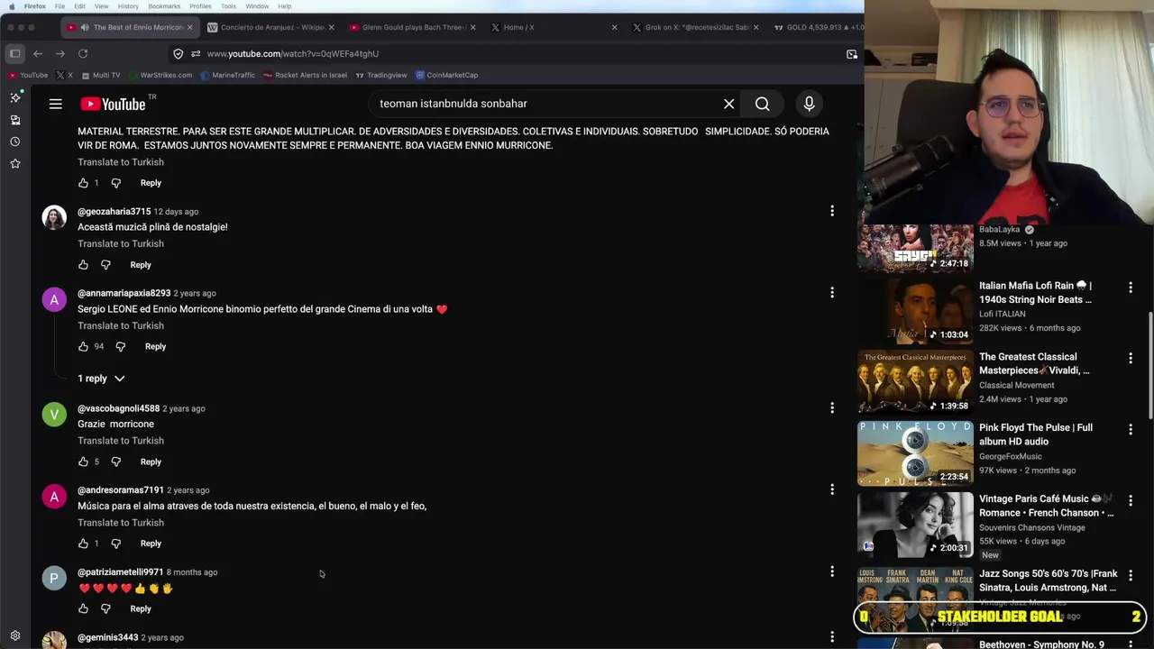Open site tracking protection shield
The image size is (1154, 649).
pyautogui.click(x=179, y=54)
